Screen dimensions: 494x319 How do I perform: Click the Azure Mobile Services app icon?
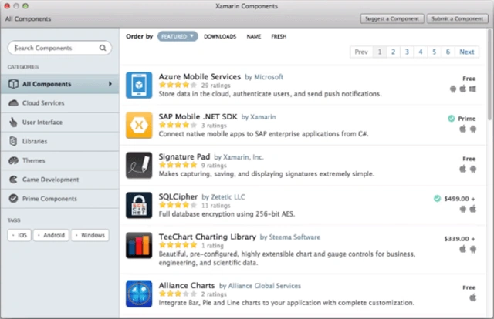(139, 86)
